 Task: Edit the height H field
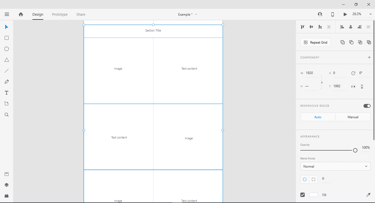(312, 86)
